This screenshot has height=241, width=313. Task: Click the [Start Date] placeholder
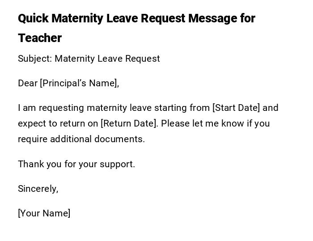(236, 108)
